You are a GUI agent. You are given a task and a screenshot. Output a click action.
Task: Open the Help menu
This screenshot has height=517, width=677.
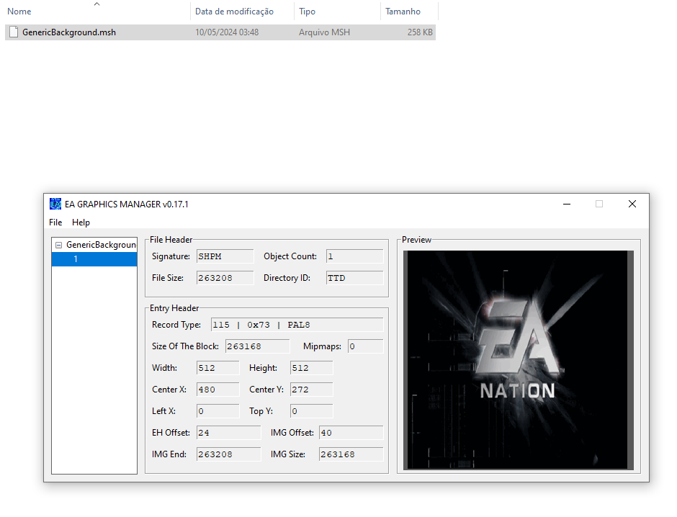(x=81, y=222)
